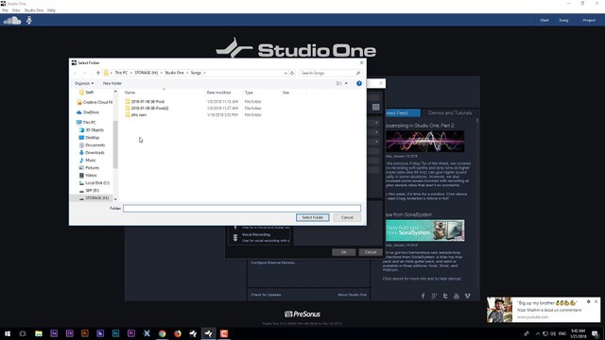Show hidden system tray icons

(538, 333)
